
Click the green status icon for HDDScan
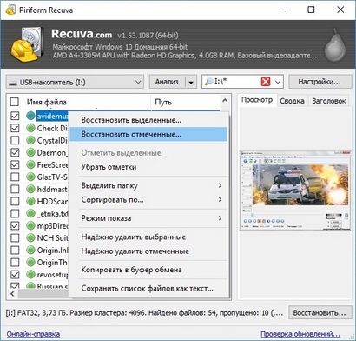(x=30, y=201)
